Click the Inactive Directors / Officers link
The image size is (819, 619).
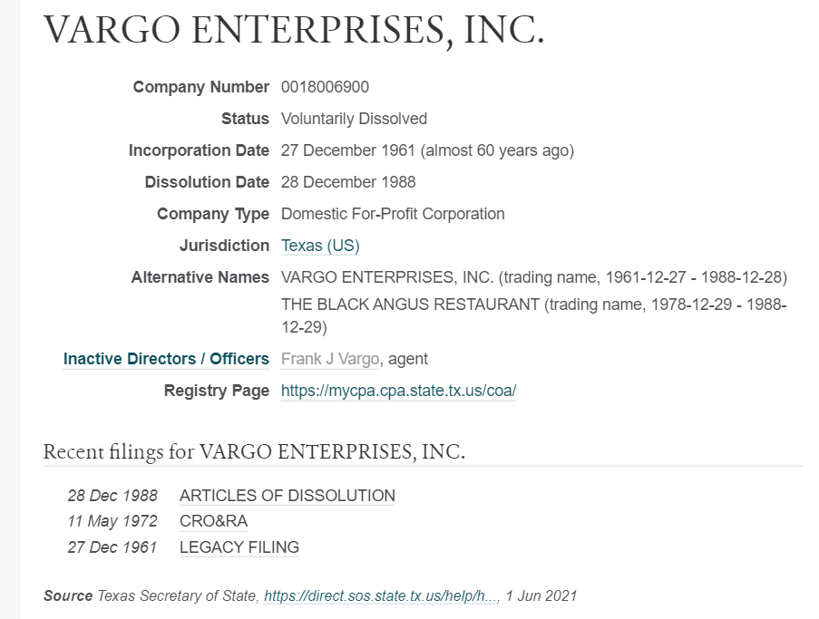[x=166, y=359]
